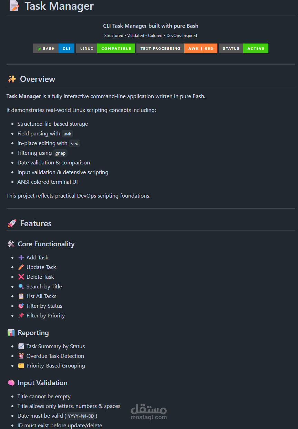
Task: Click the AWK | SED text processing badge
Action: click(x=177, y=48)
